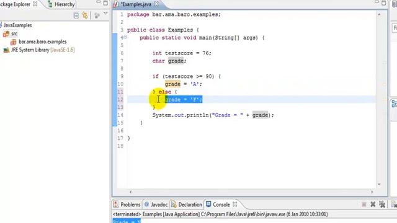Click the terminated Examples console status line
This screenshot has height=223, width=397.
pyautogui.click(x=220, y=214)
